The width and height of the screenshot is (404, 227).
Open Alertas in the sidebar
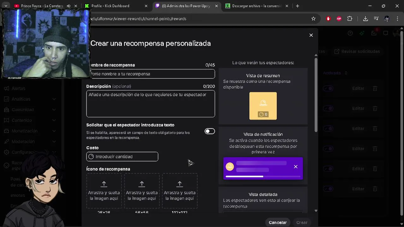[18, 88]
